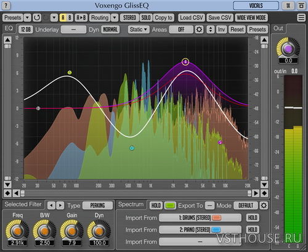Select the Selected Filter tab

click(23, 205)
